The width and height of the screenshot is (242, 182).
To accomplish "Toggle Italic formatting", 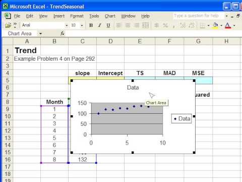I will [100, 25].
